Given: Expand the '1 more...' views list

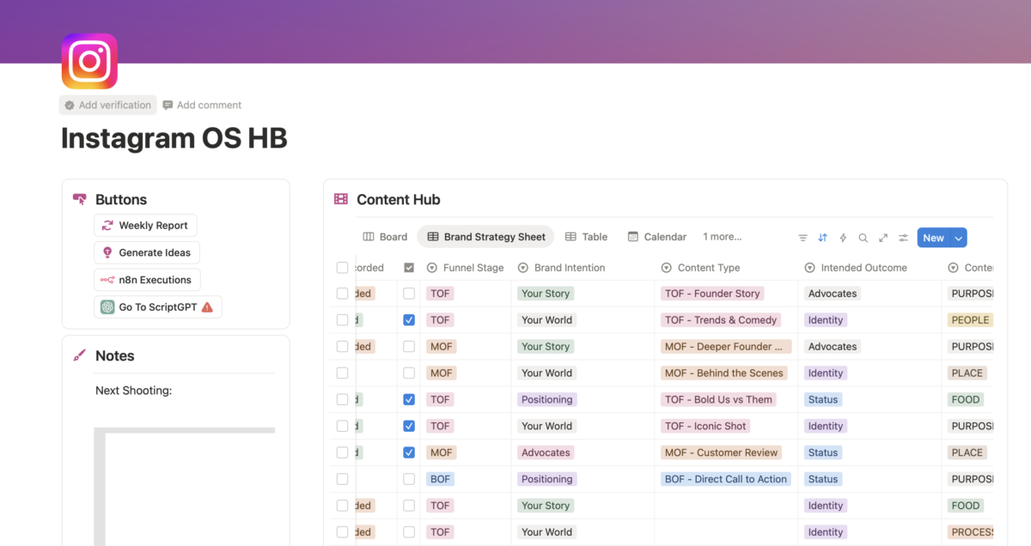Looking at the screenshot, I should click(x=722, y=237).
